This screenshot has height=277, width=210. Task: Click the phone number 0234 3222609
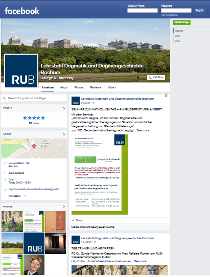coord(16,173)
